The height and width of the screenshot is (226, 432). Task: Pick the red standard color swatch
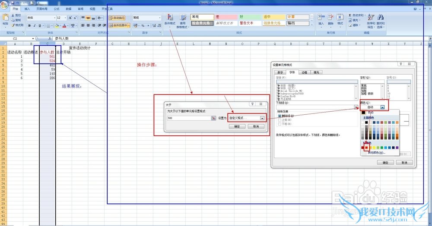click(367, 148)
